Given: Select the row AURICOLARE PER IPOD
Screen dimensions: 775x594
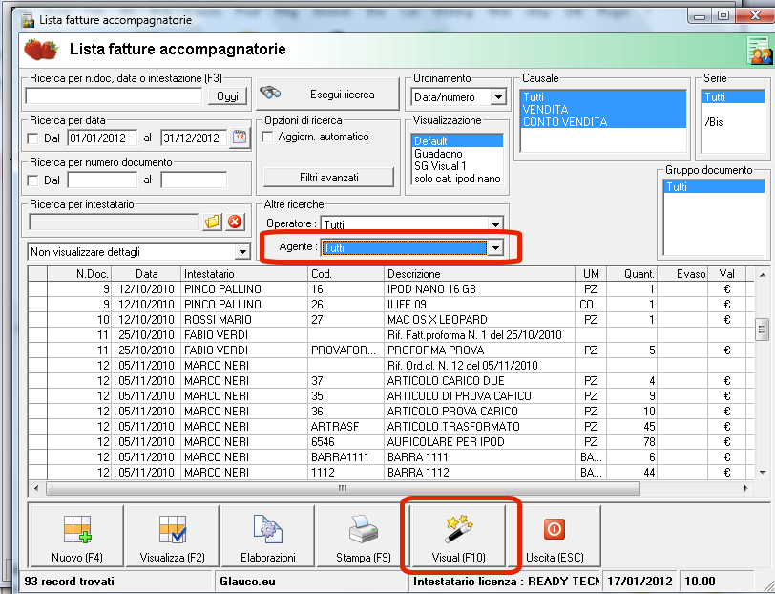Looking at the screenshot, I should coord(390,441).
